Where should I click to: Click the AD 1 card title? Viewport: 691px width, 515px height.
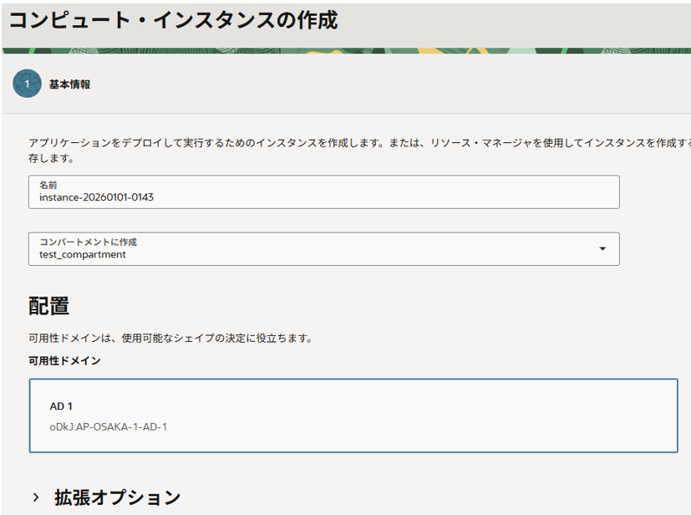pos(61,406)
